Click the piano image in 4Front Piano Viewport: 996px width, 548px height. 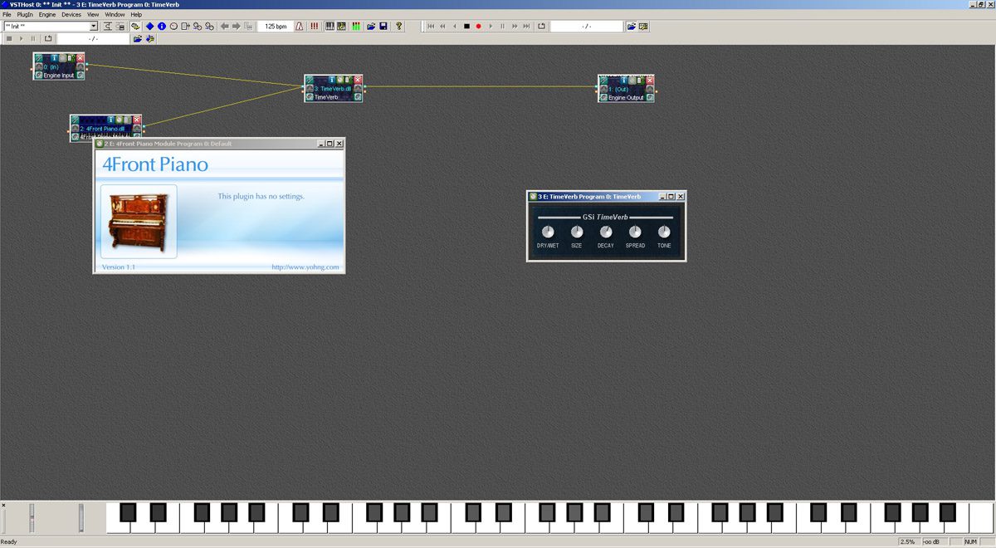(139, 221)
